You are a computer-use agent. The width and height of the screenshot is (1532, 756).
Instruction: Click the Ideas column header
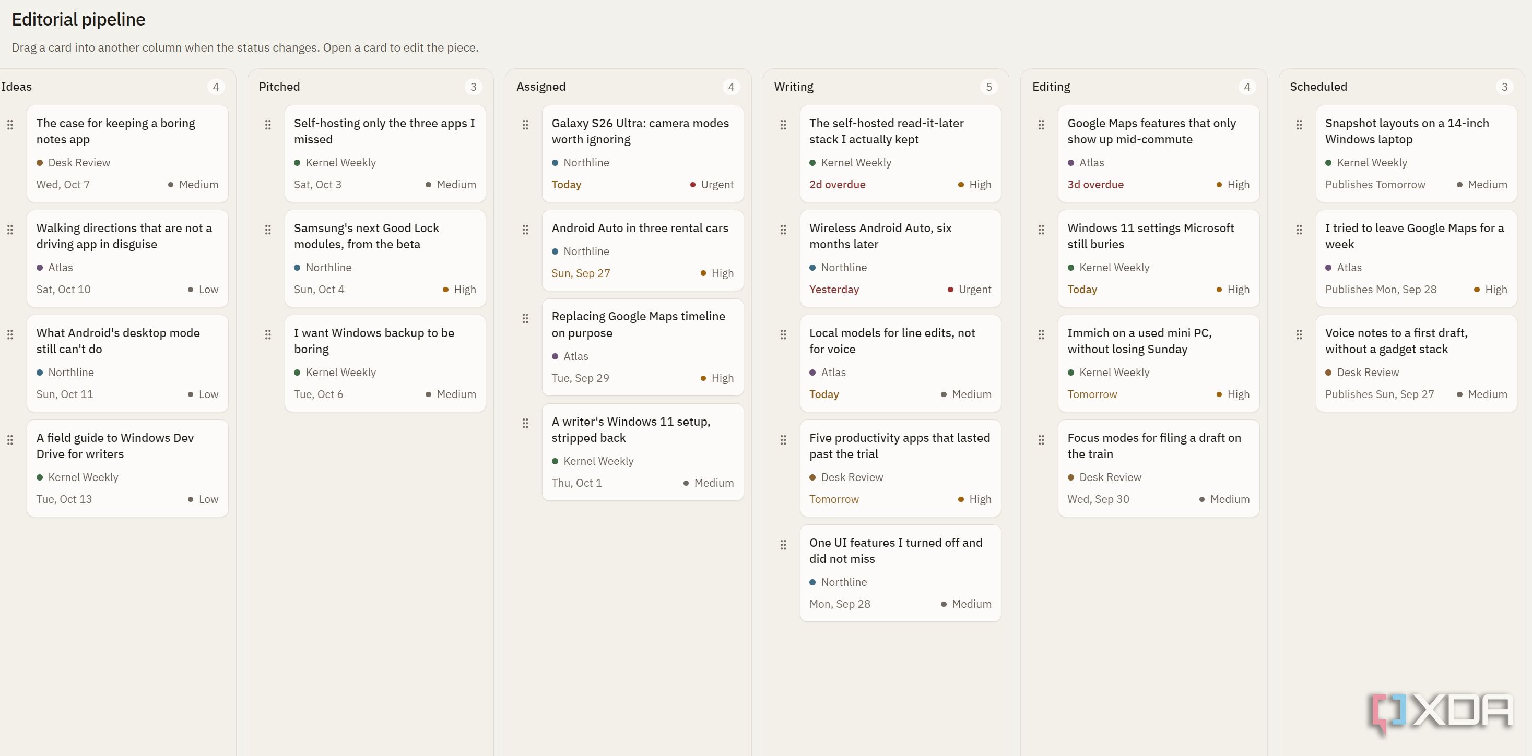pos(16,87)
